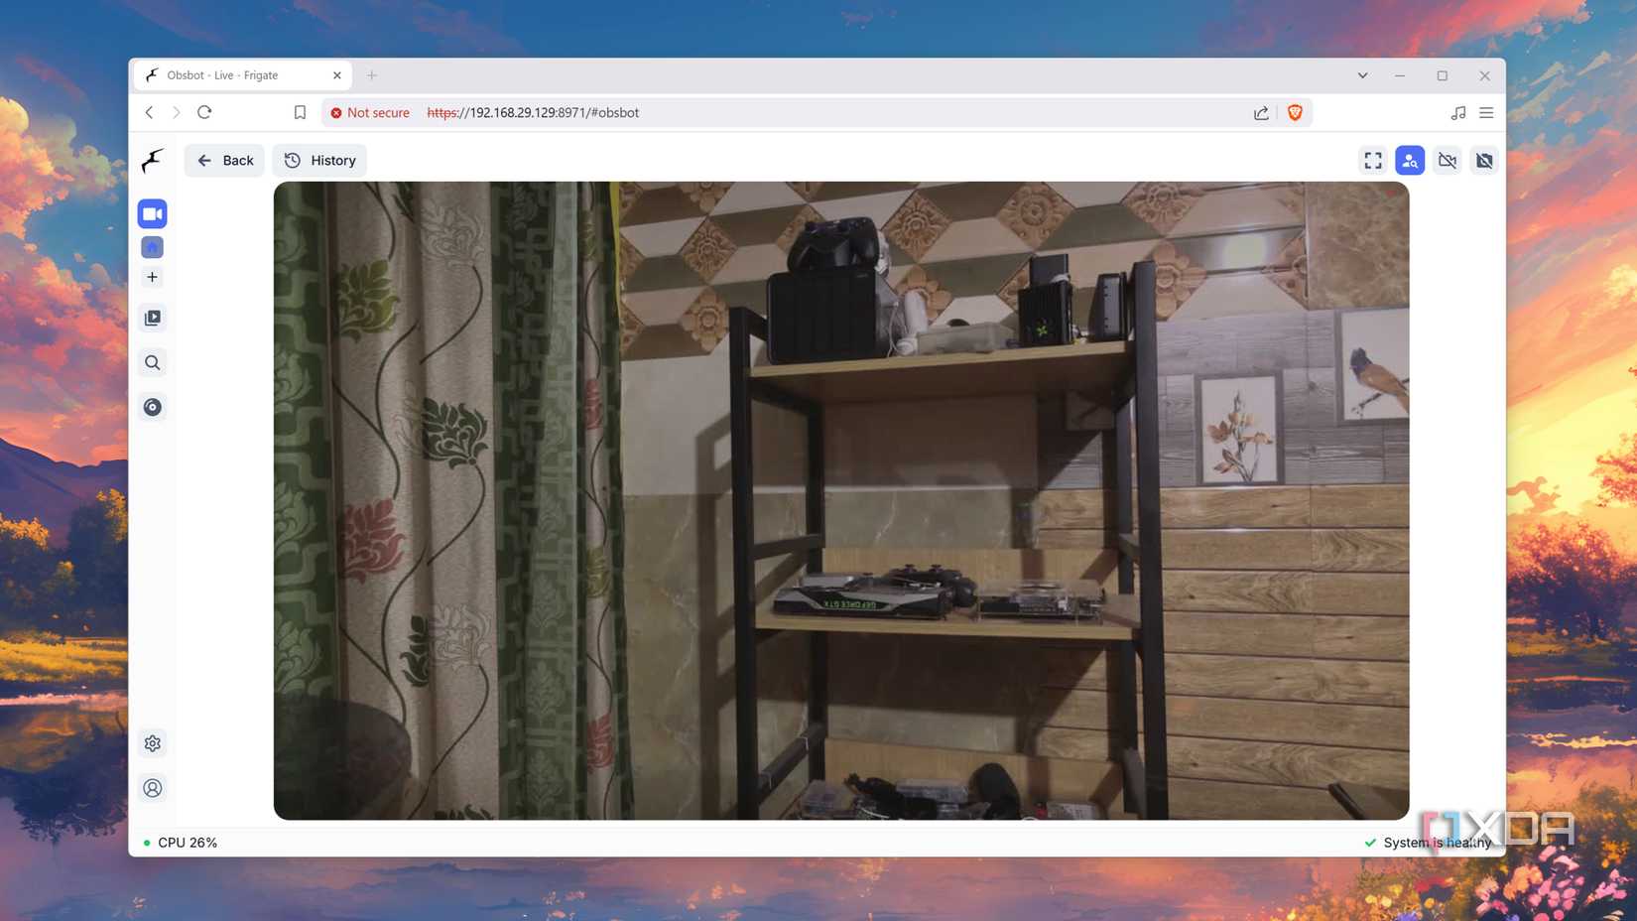Open the account profile icon

152,788
